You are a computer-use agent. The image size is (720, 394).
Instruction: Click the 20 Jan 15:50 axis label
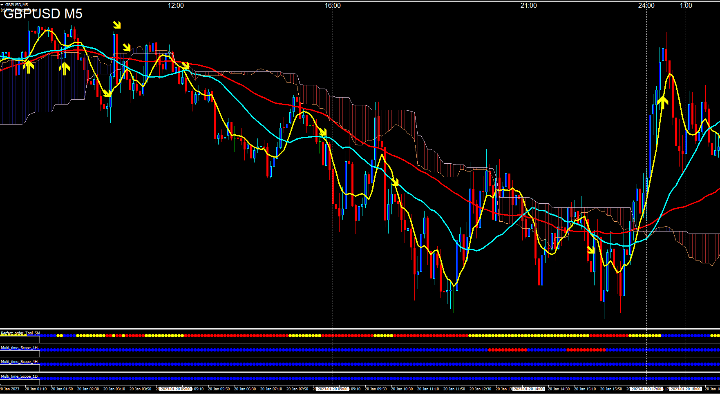[611, 389]
